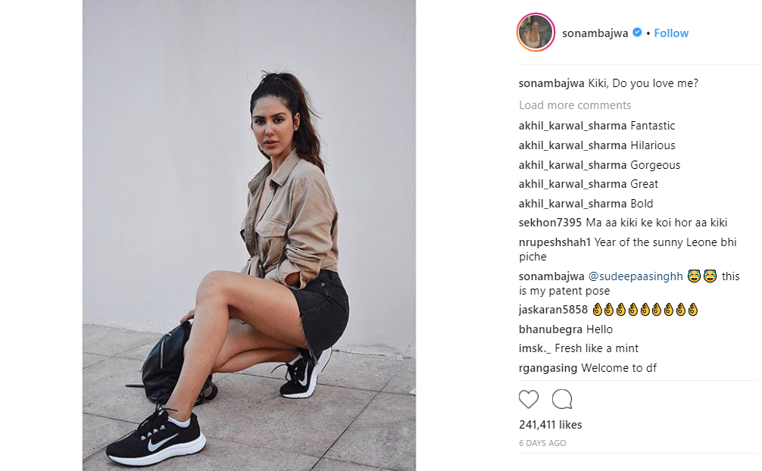The height and width of the screenshot is (471, 762).
Task: Click the main post photo
Action: 248,235
